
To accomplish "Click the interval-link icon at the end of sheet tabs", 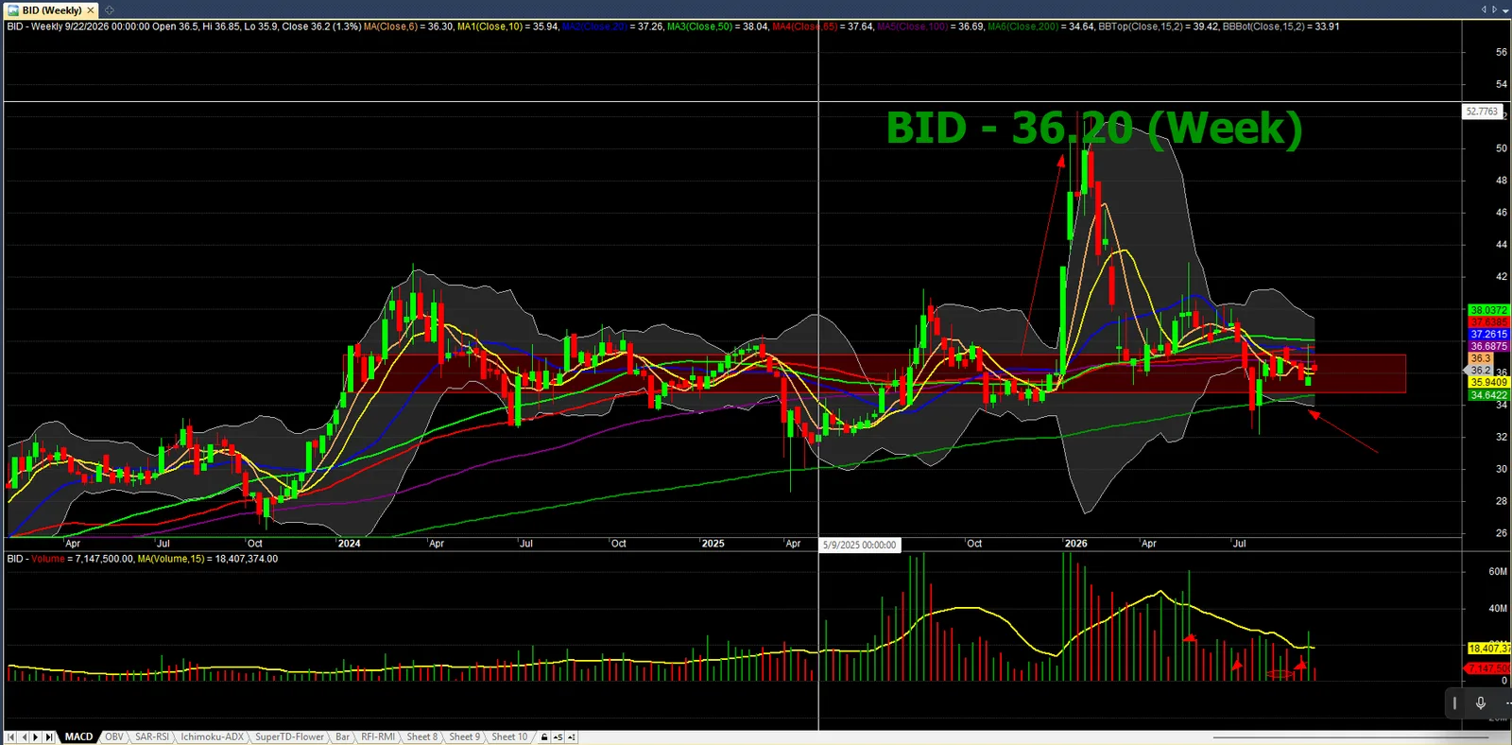I will point(572,737).
